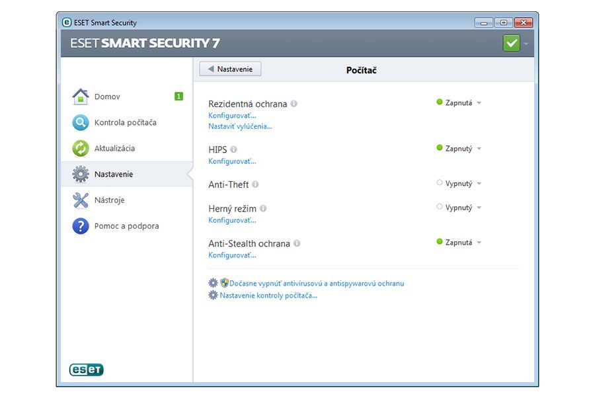Click Konfigurovať under Rezidentná ochrana
Image resolution: width=595 pixels, height=396 pixels.
(x=232, y=115)
